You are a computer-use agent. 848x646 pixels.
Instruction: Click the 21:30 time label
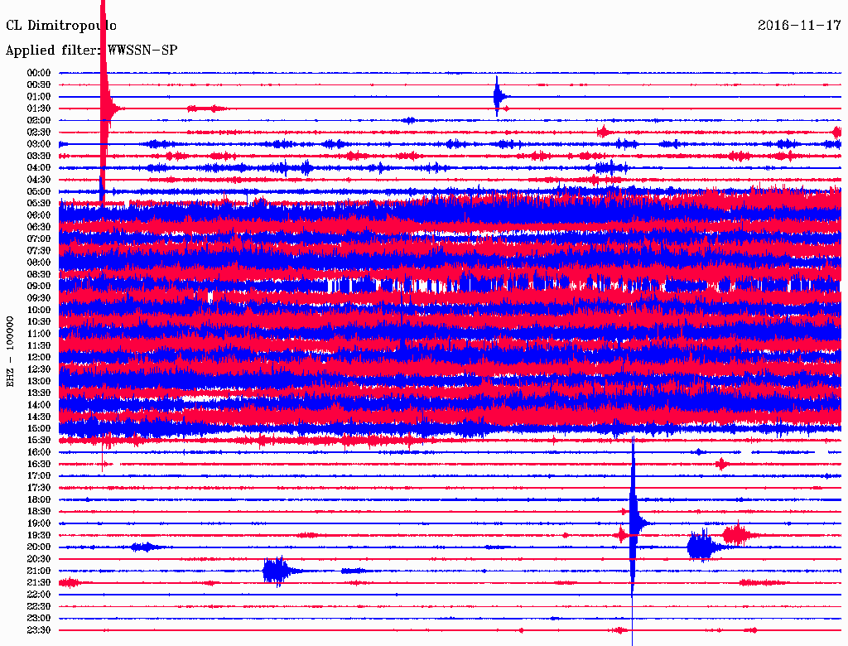point(39,583)
